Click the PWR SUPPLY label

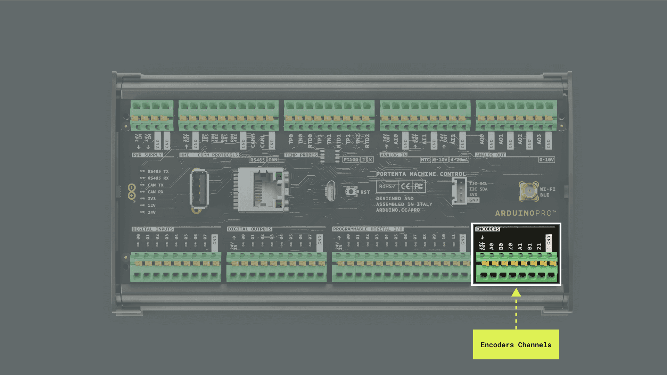pos(147,155)
